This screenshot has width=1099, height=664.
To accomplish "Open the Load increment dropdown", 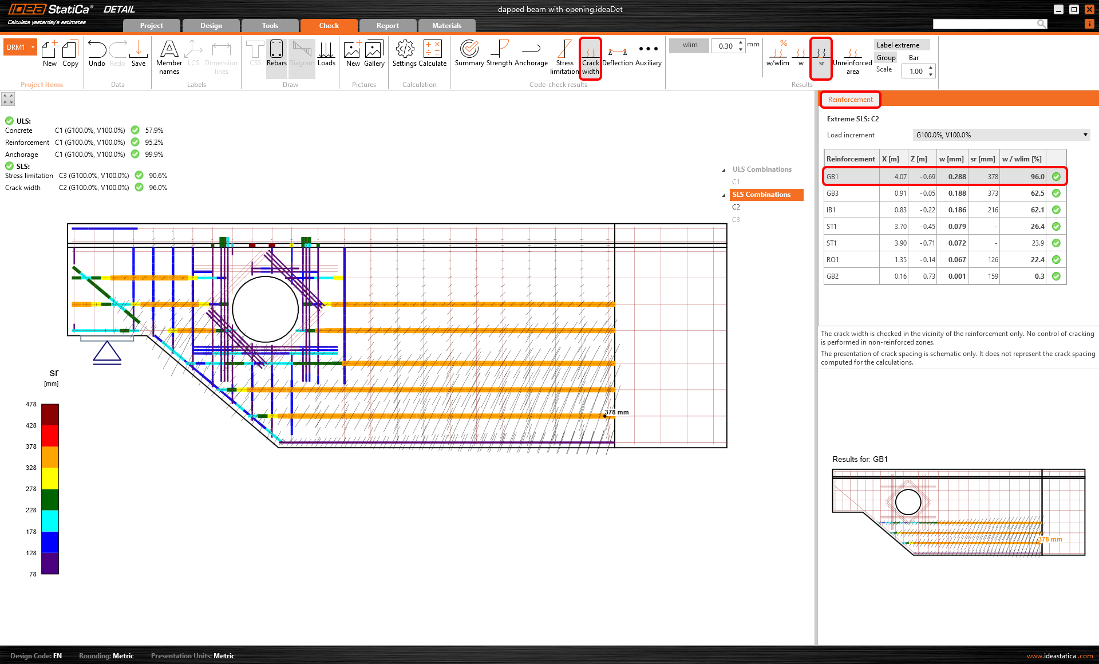I will (1001, 135).
